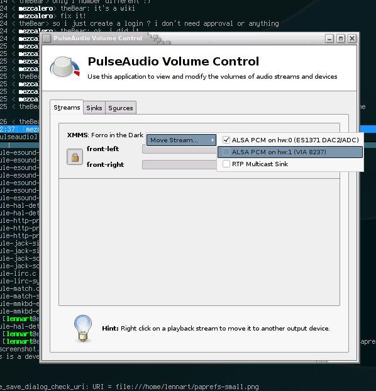The width and height of the screenshot is (376, 391).
Task: Check the ALSA PCM on hw:1 VIA 8237 box
Action: pyautogui.click(x=226, y=152)
